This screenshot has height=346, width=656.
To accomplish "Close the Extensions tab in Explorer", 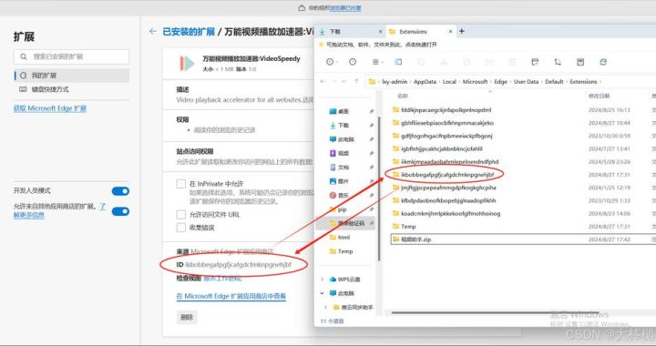I will [451, 31].
